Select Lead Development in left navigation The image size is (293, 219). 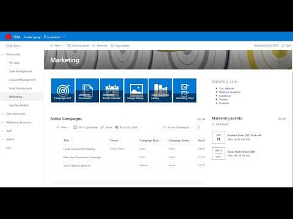point(20,88)
